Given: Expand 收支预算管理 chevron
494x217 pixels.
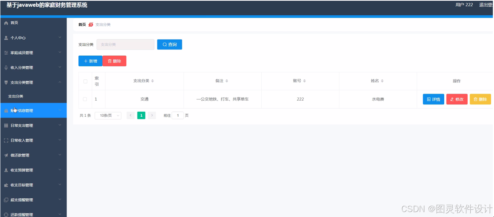Looking at the screenshot, I should [x=60, y=170].
